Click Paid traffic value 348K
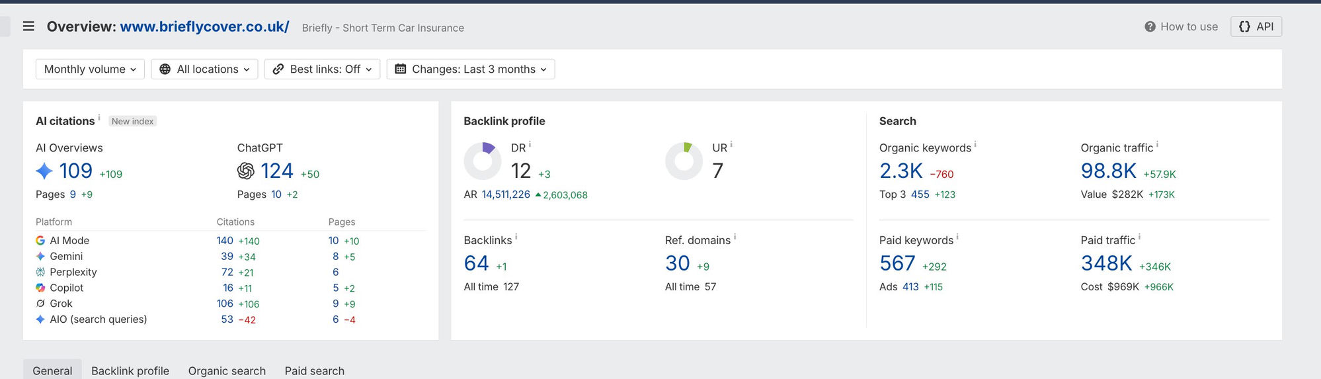1321x379 pixels. (x=1107, y=263)
